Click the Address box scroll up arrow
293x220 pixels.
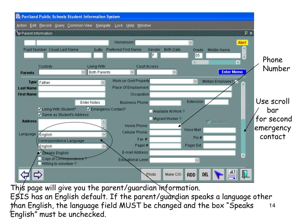[104, 121]
